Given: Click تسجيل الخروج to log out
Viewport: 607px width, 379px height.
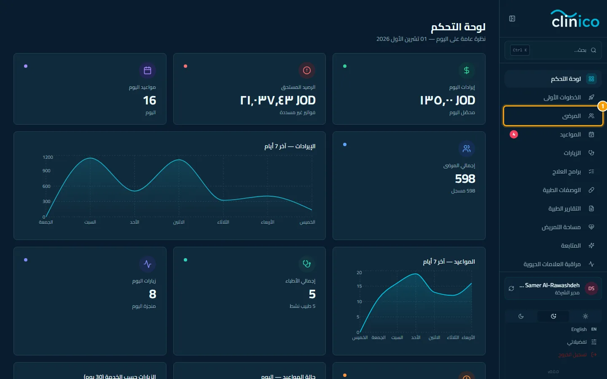Looking at the screenshot, I should click(x=572, y=355).
